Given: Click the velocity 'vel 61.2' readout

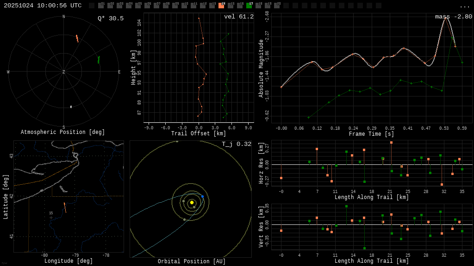Looking at the screenshot, I should pos(238,17).
